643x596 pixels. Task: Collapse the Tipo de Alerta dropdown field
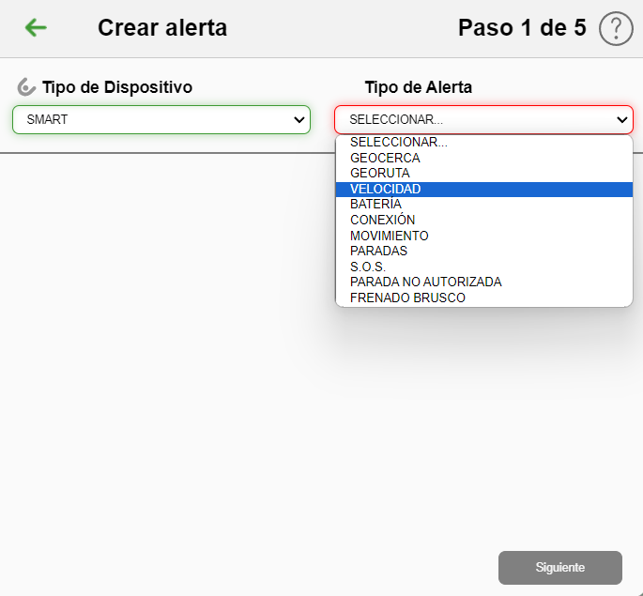point(483,119)
